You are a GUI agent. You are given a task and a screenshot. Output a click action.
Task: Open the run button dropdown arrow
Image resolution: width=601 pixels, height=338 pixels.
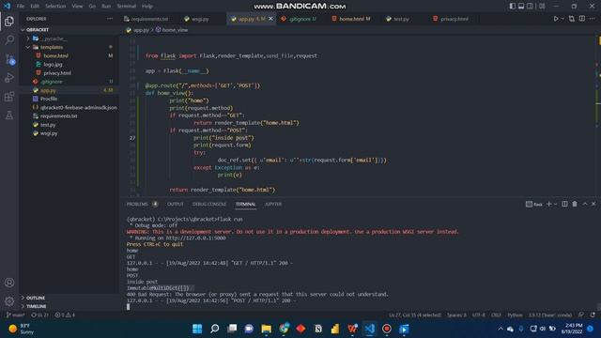(x=562, y=19)
